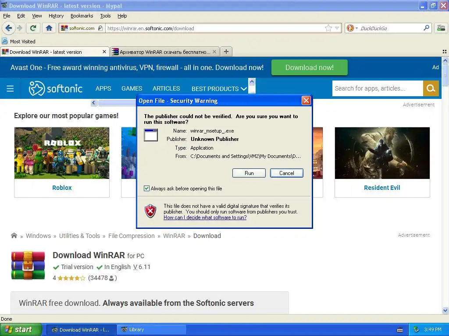Click the Resident Evil title link
The height and width of the screenshot is (336, 449).
(x=382, y=188)
